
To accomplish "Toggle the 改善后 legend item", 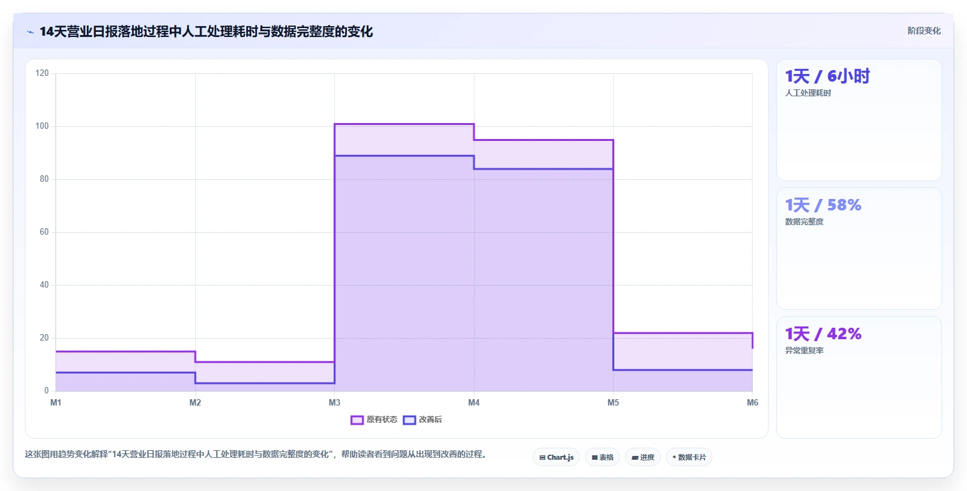I will [x=422, y=420].
